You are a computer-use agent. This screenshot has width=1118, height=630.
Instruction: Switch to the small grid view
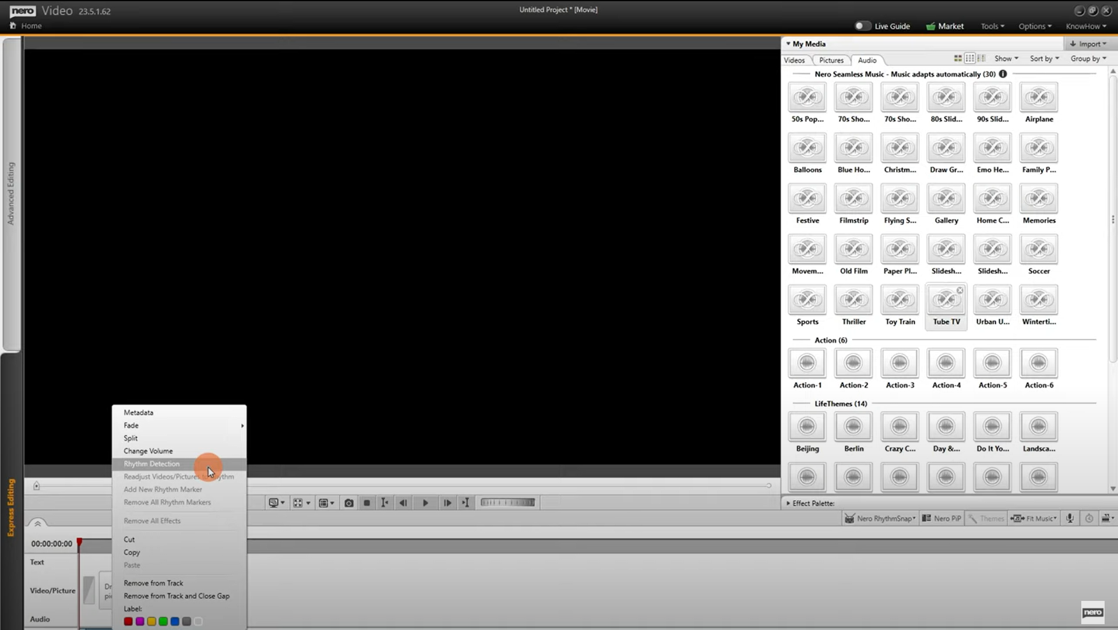pos(969,58)
